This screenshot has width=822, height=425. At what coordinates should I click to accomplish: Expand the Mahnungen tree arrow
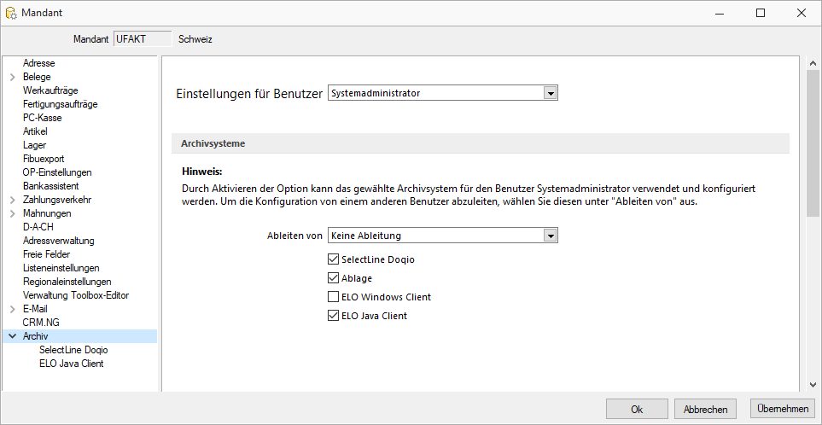pyautogui.click(x=13, y=213)
